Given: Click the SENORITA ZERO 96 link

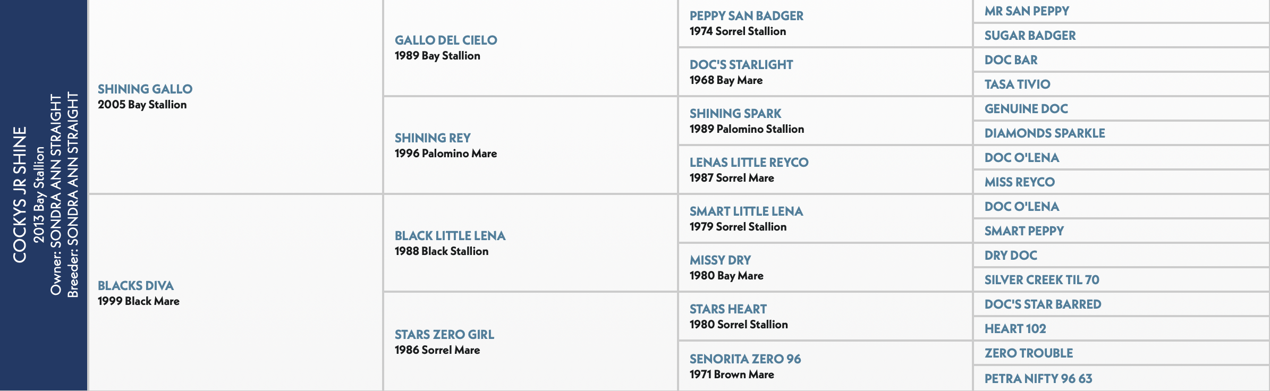Looking at the screenshot, I should [745, 359].
